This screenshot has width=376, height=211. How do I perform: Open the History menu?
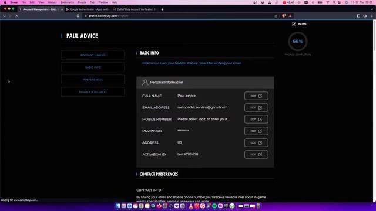(x=52, y=2)
